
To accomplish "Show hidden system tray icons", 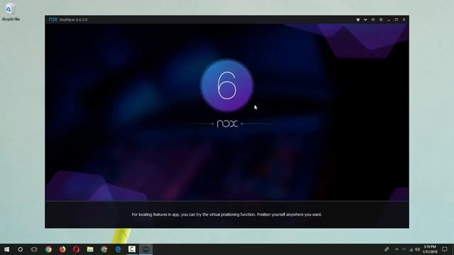I will (x=397, y=249).
